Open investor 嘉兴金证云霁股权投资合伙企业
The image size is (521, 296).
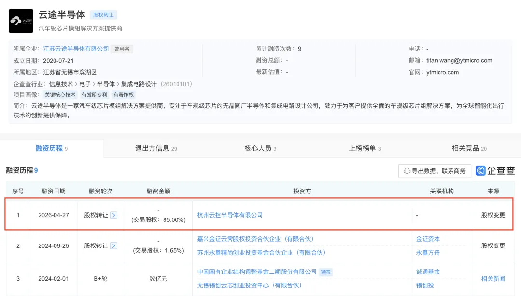tap(255, 239)
